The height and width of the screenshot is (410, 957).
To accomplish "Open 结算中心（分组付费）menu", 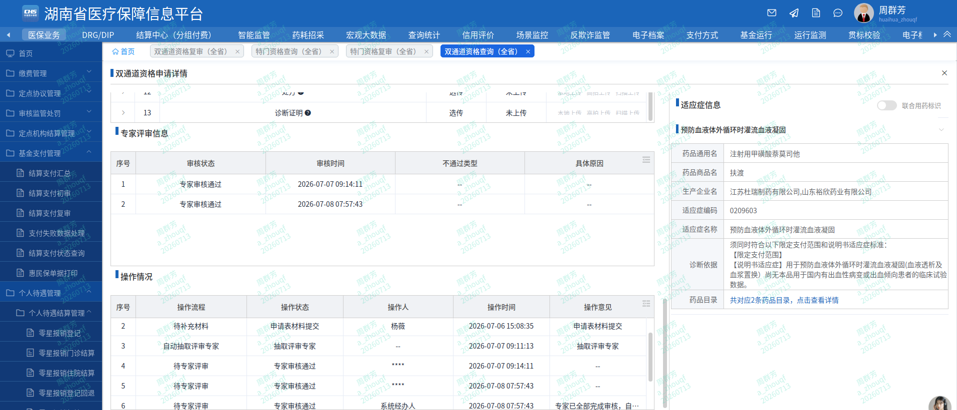I will coord(173,35).
